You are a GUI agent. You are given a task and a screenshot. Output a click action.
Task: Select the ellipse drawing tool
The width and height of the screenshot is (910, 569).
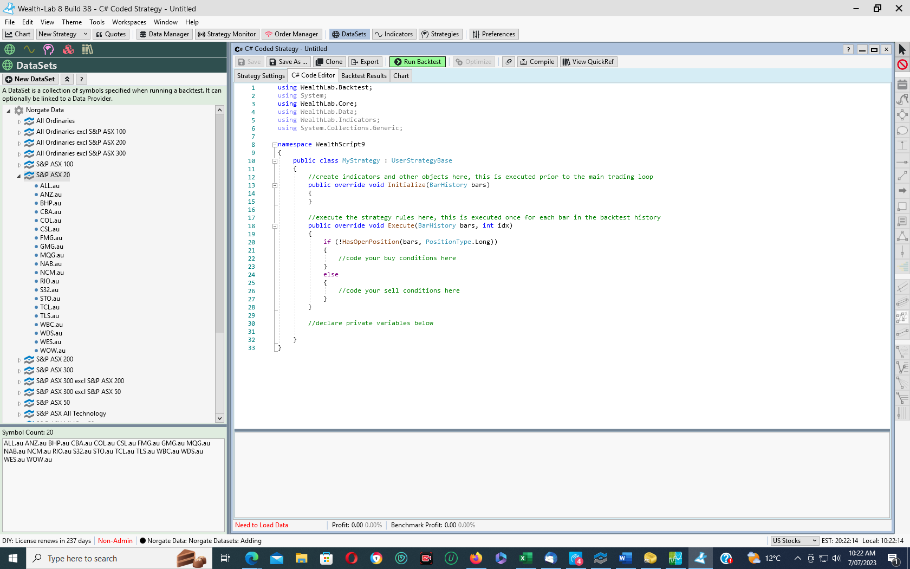[902, 131]
